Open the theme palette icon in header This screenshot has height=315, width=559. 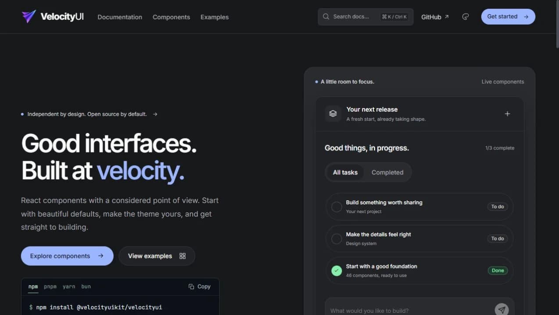[x=466, y=17]
